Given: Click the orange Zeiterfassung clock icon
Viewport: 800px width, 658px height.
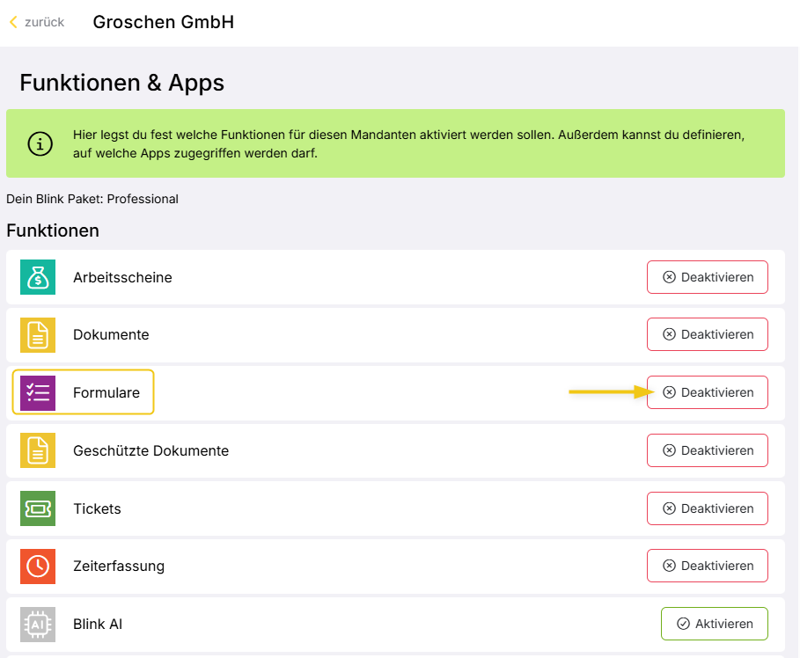Looking at the screenshot, I should pos(38,566).
